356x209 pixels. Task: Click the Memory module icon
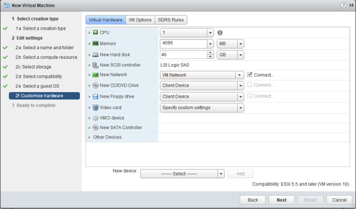[96, 44]
